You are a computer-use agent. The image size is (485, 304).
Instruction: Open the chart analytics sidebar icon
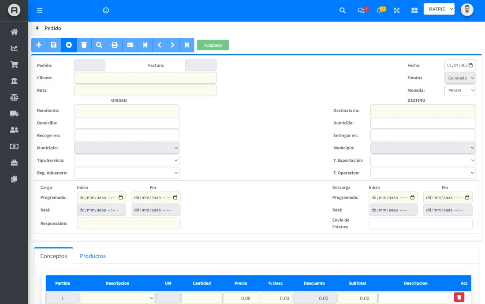click(x=14, y=48)
